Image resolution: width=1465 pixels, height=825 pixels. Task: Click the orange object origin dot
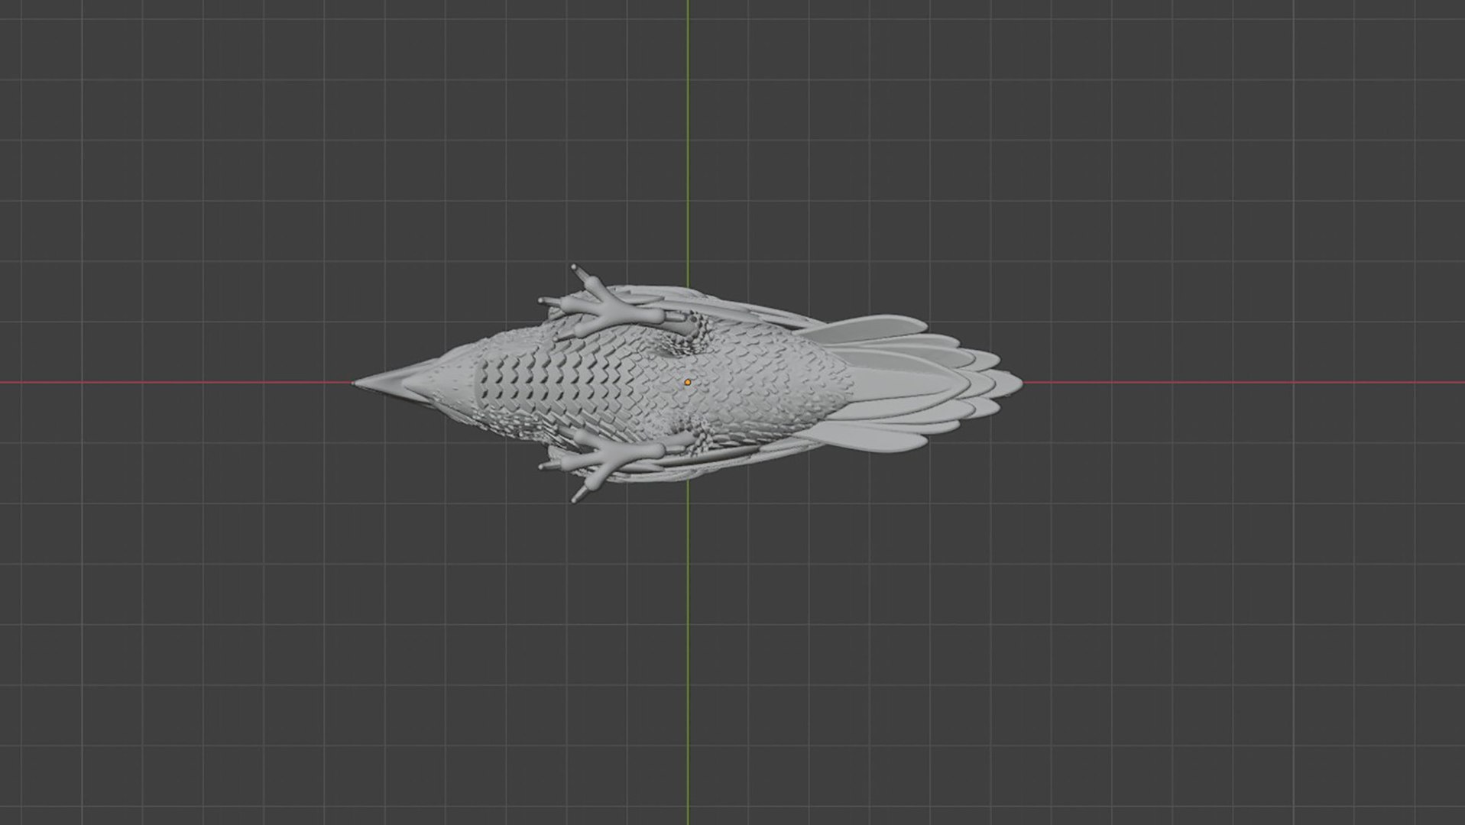pyautogui.click(x=688, y=381)
